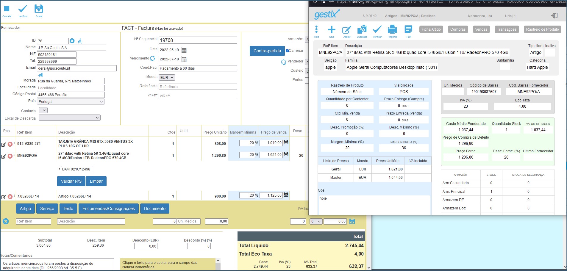567x271 pixels.
Task: Clear the new line entry with the blue X
Action: [6, 221]
